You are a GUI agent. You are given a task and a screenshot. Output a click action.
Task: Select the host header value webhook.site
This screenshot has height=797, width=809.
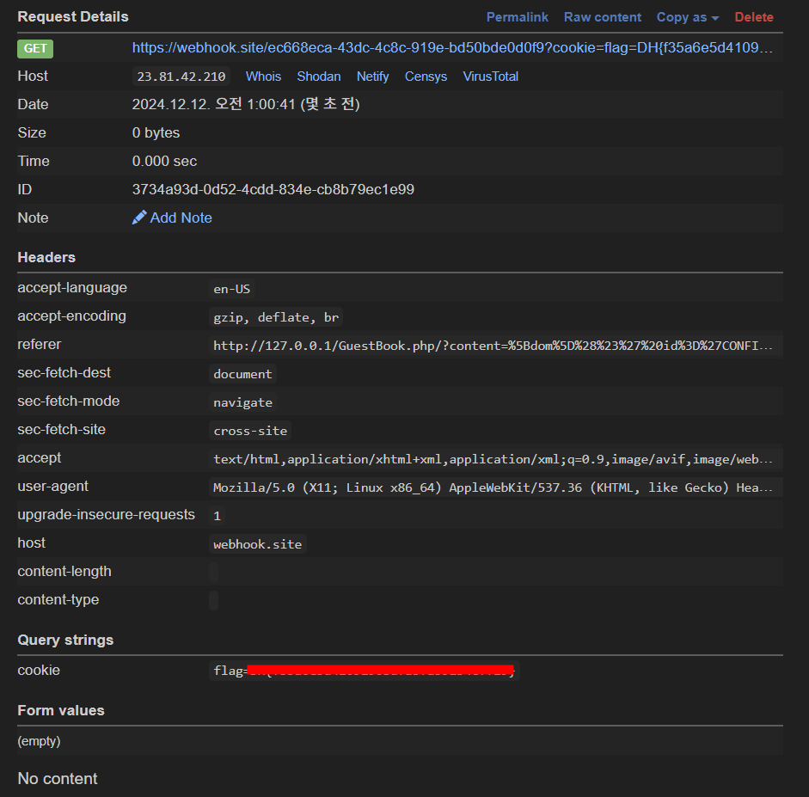coord(257,544)
